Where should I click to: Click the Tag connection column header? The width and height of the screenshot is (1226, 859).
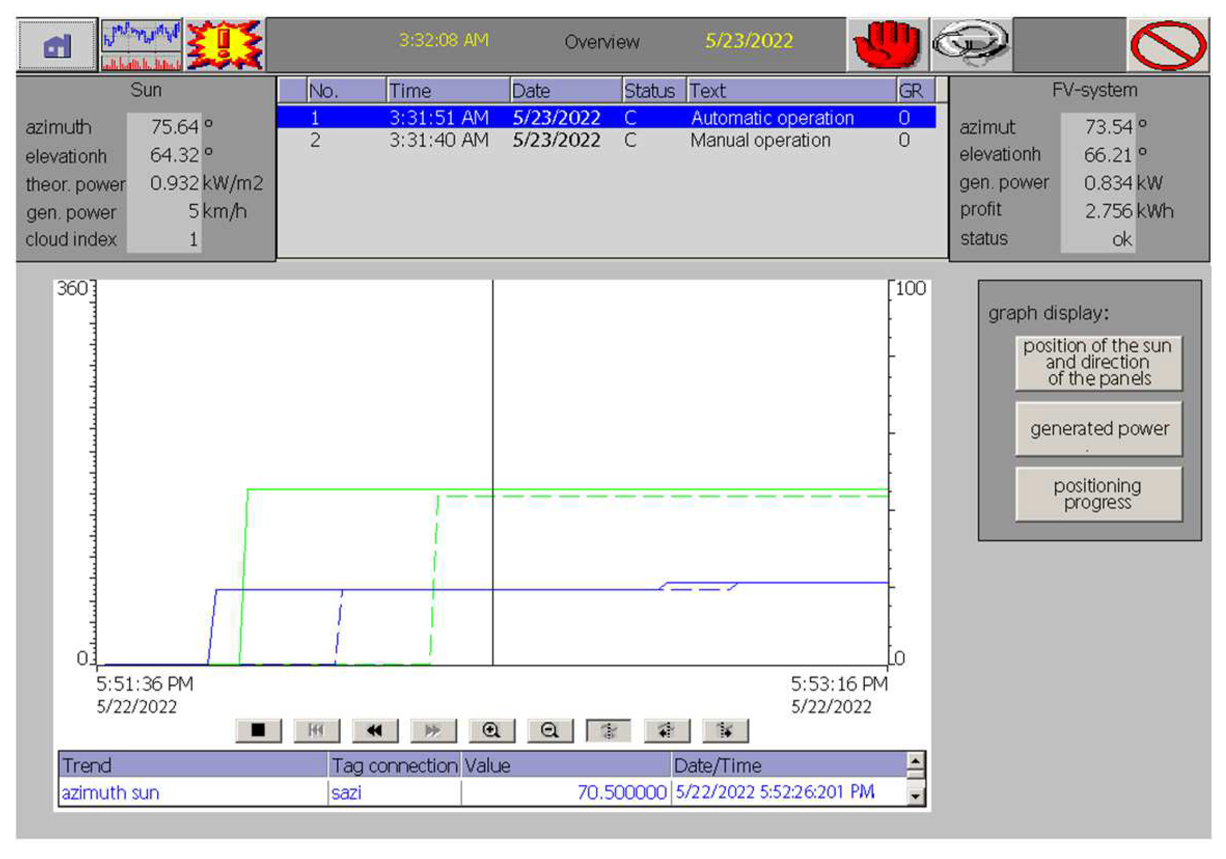click(x=394, y=765)
